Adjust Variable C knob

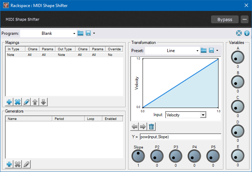pos(238,107)
